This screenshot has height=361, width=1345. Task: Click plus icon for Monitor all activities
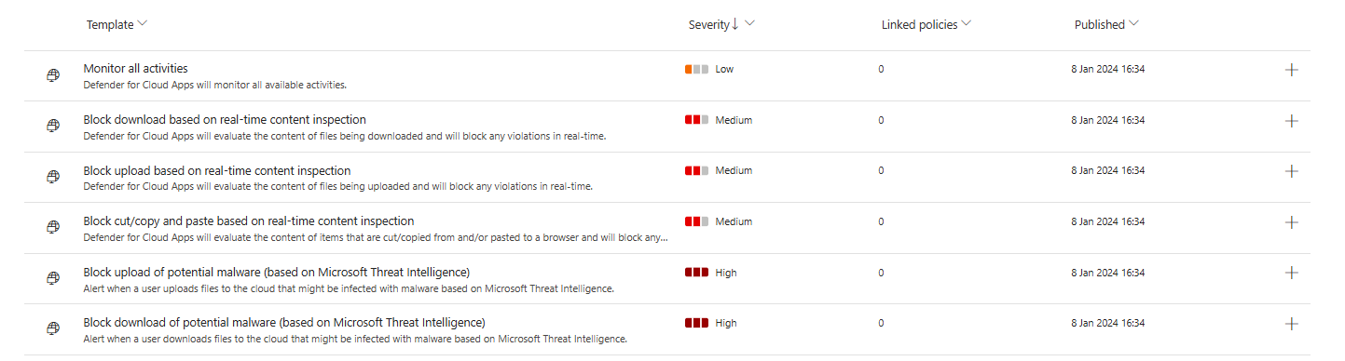tap(1291, 71)
